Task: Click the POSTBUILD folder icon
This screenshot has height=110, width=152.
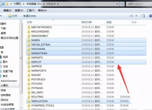Action: (x=29, y=79)
